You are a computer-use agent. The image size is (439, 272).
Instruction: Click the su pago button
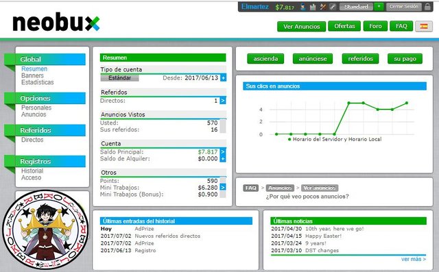click(405, 59)
